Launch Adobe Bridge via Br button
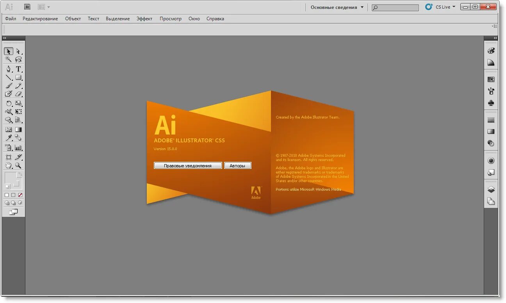This screenshot has width=506, height=303. pyautogui.click(x=27, y=7)
